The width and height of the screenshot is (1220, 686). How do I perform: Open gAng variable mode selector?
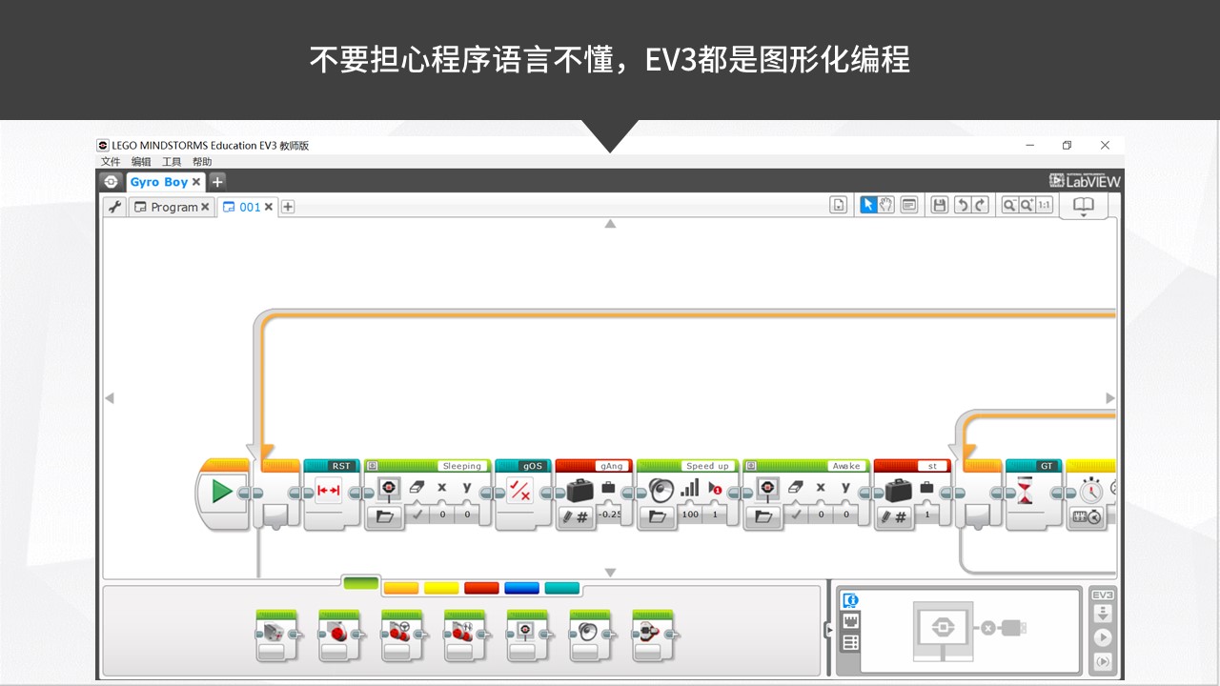click(576, 515)
